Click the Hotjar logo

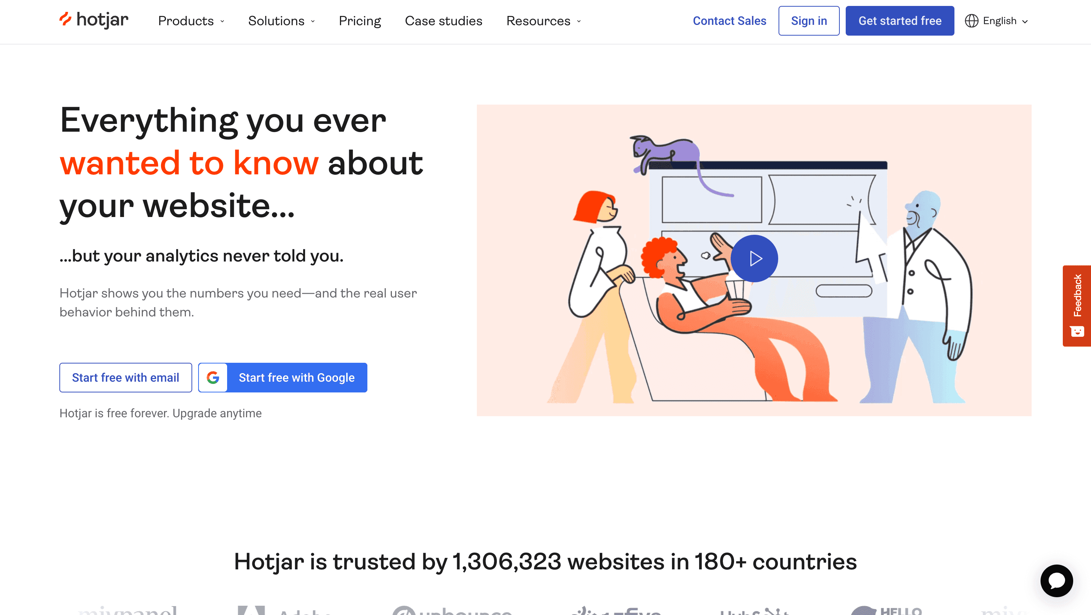[94, 20]
